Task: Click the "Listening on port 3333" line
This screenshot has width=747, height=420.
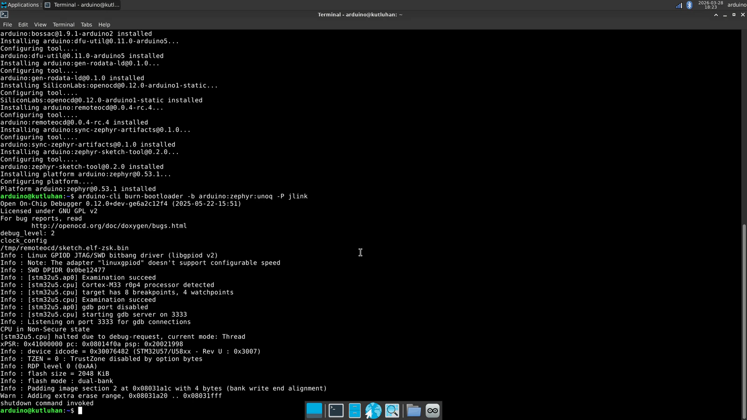Action: point(96,322)
